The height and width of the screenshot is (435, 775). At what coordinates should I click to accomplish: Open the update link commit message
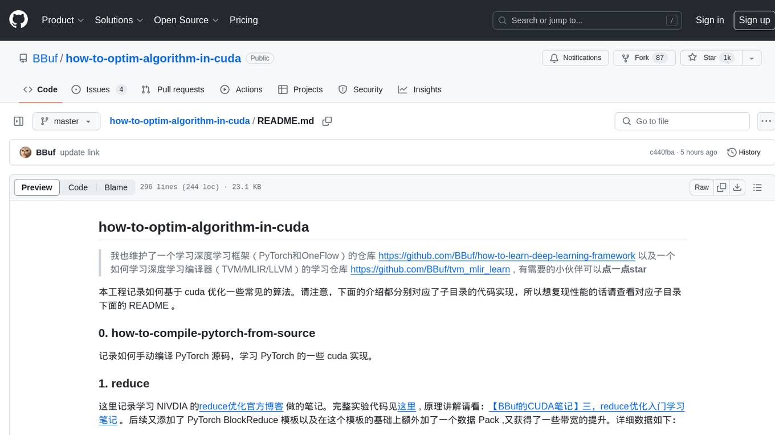point(80,153)
